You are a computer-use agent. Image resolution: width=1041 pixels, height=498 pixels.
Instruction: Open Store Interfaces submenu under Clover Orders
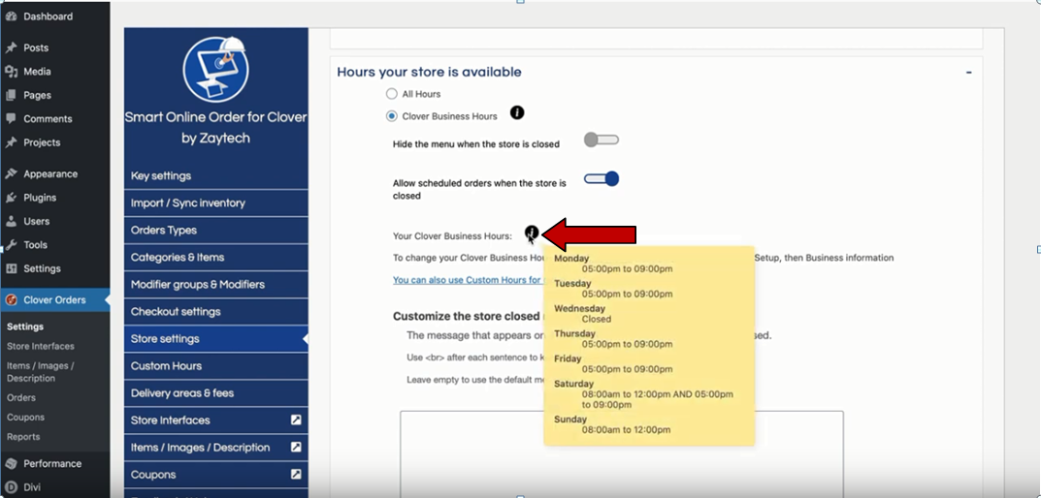tap(41, 346)
